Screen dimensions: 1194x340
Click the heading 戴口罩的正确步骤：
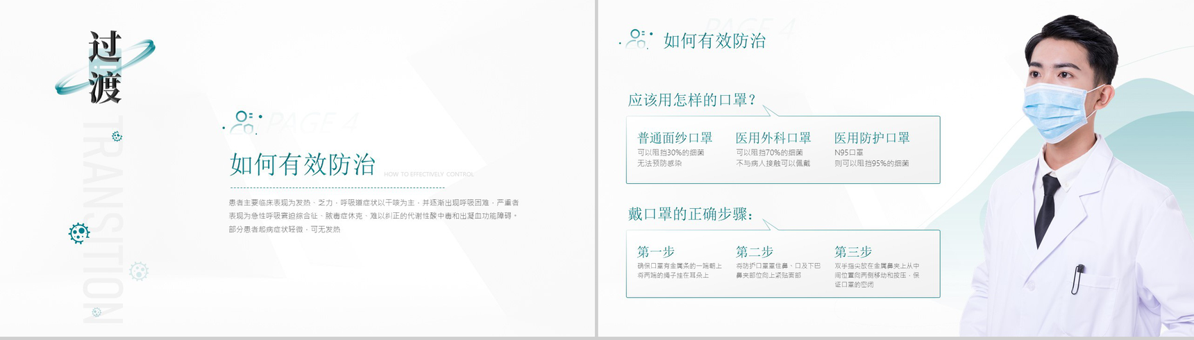691,214
